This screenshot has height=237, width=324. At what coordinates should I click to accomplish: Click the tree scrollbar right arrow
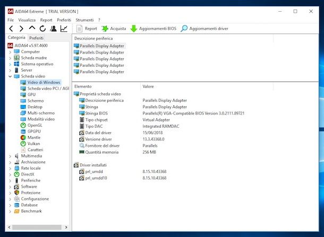(x=66, y=227)
